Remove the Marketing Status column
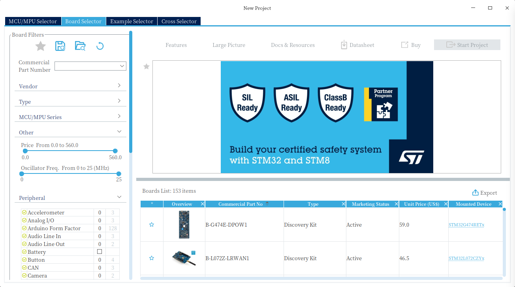This screenshot has width=515, height=287. 396,204
